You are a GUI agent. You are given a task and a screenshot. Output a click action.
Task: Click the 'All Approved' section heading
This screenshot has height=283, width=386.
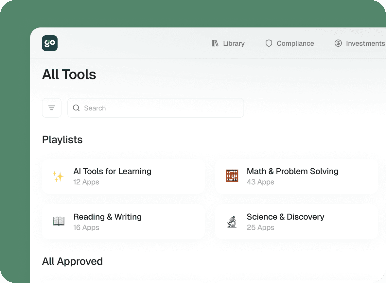click(x=72, y=261)
